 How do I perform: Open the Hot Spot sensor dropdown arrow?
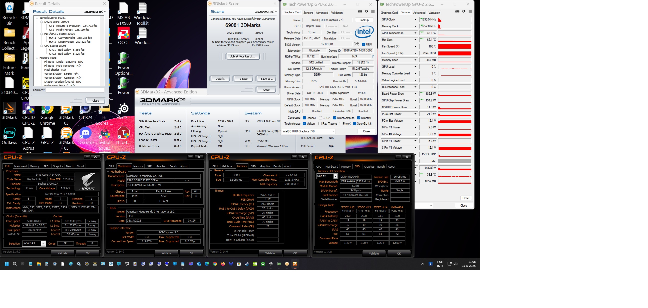(x=415, y=40)
